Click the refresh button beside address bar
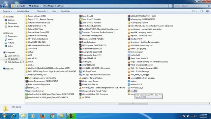Image resolution: width=211 pixels, height=119 pixels. [x=170, y=6]
